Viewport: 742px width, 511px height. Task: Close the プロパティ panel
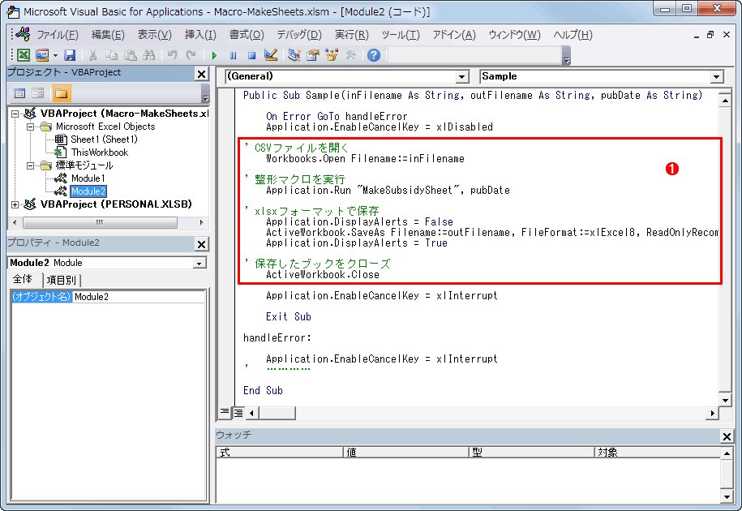202,244
